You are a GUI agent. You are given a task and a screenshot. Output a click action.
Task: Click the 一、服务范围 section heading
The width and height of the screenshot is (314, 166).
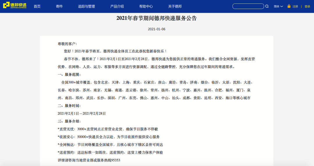click(69, 74)
